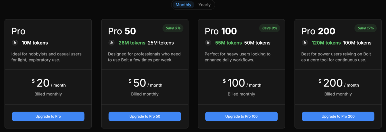
Task: Click the Save 3% badge
Action: pyautogui.click(x=173, y=28)
